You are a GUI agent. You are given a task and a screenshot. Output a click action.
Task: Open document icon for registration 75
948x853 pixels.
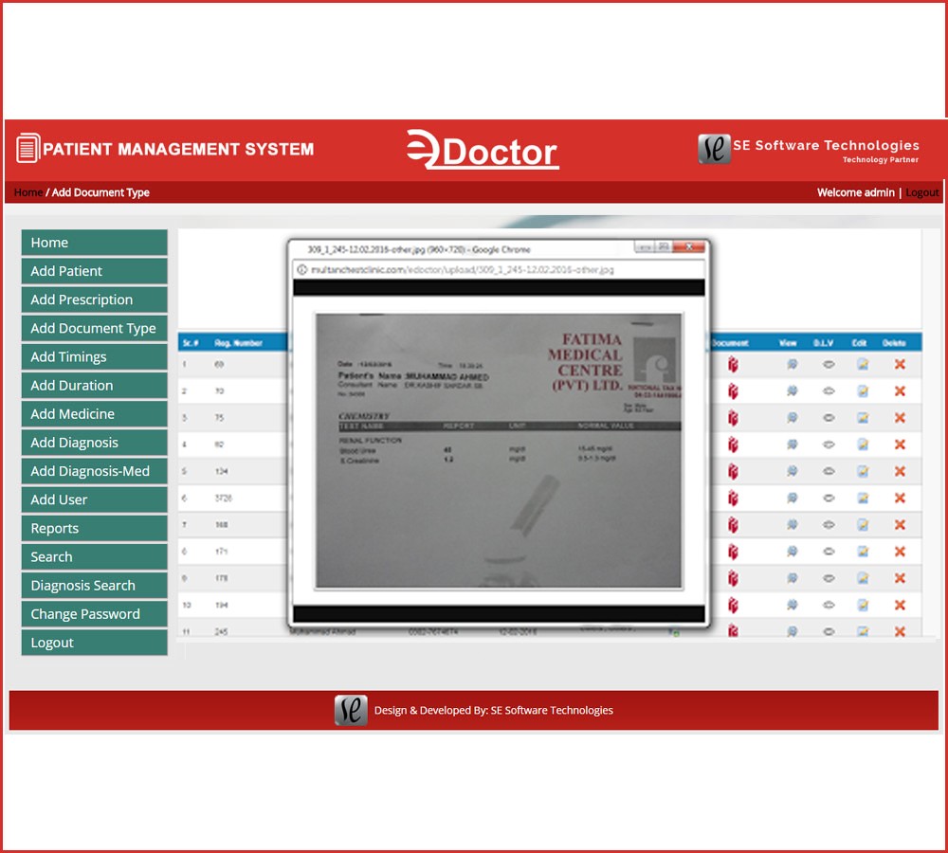(x=733, y=418)
